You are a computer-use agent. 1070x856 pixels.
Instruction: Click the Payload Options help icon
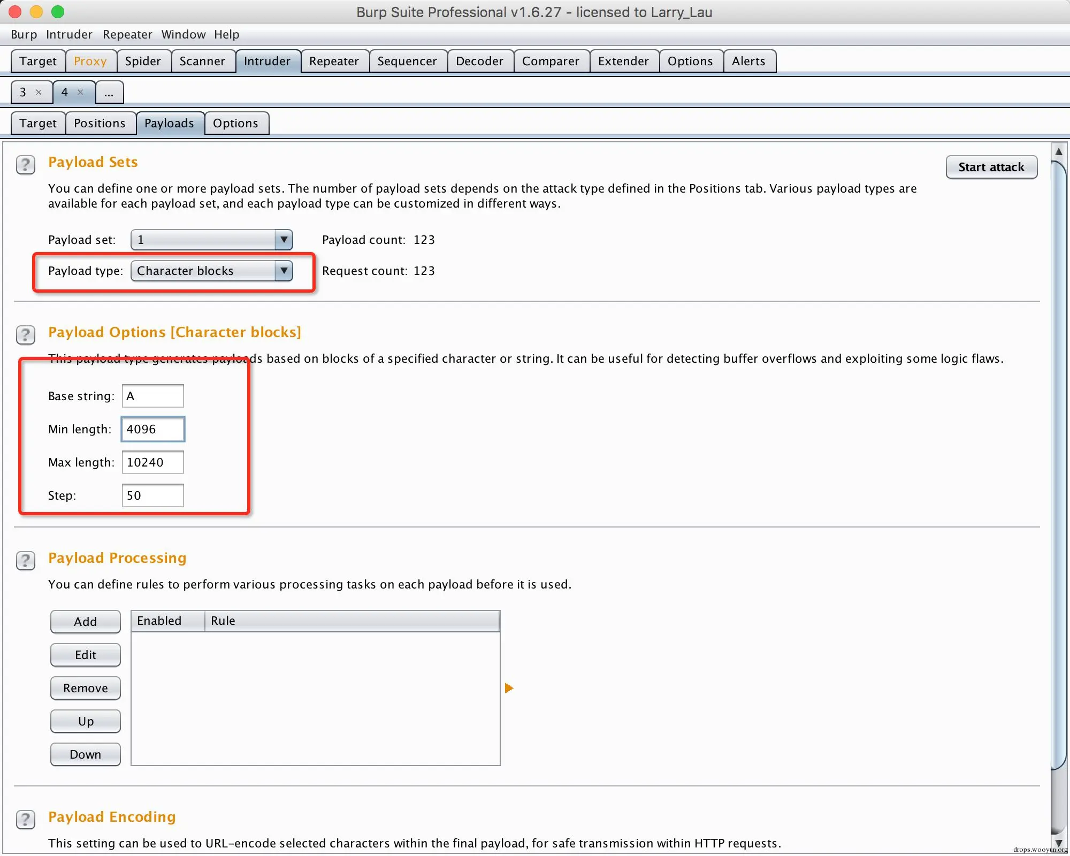tap(25, 335)
